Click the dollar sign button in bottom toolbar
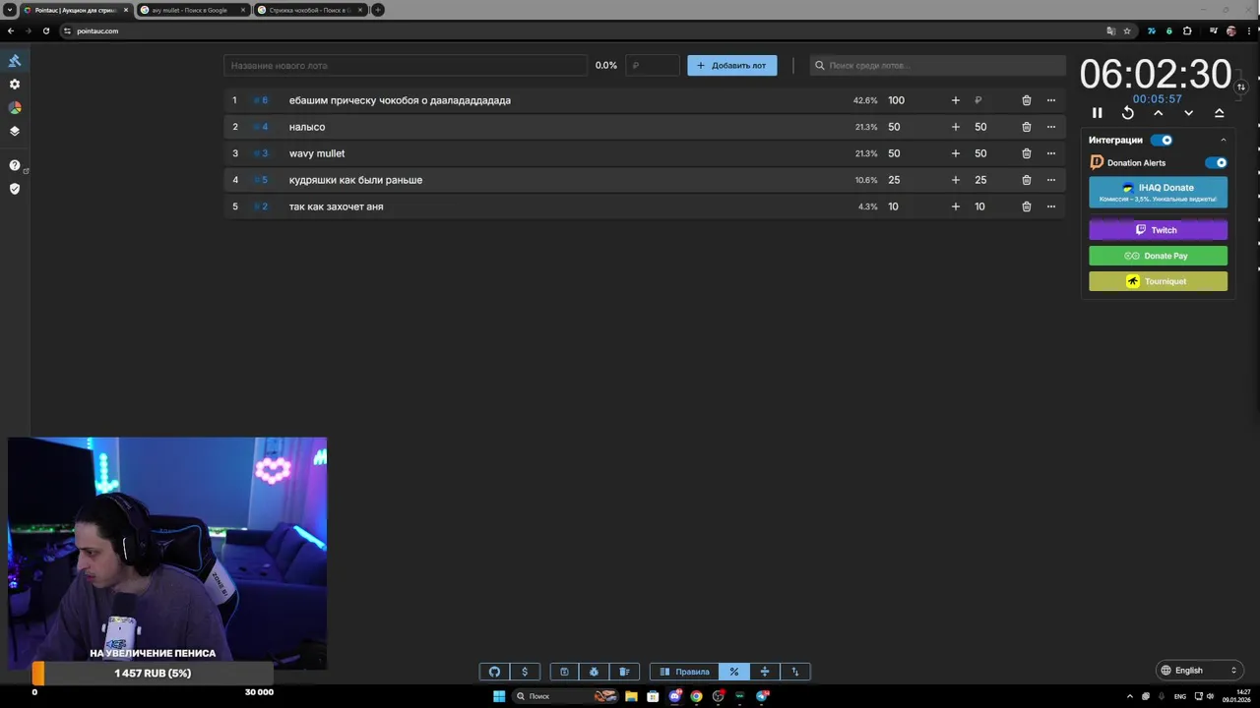Screen dimensions: 1260x708 tap(525, 672)
